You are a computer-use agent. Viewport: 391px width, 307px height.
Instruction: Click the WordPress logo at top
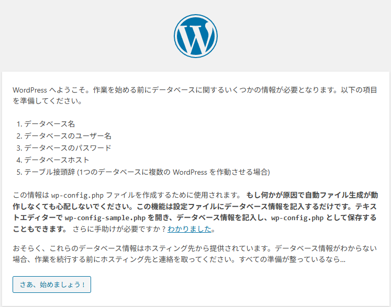point(195,36)
